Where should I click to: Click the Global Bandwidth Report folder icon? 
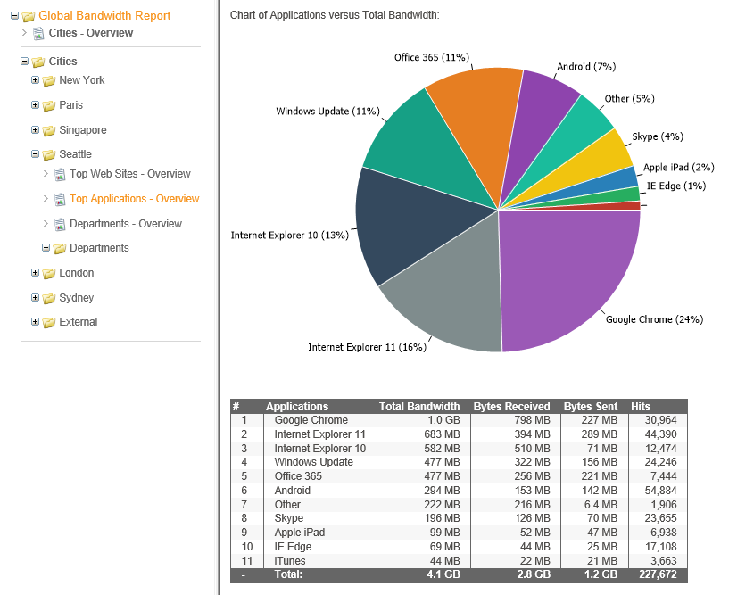click(29, 16)
